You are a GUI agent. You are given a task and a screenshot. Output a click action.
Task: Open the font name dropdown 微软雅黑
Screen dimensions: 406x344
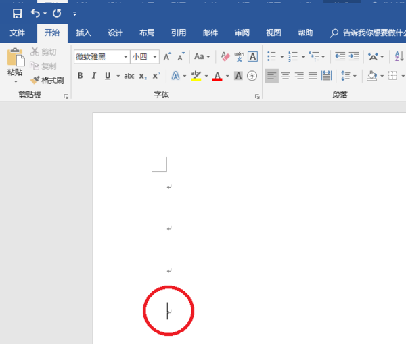click(101, 56)
